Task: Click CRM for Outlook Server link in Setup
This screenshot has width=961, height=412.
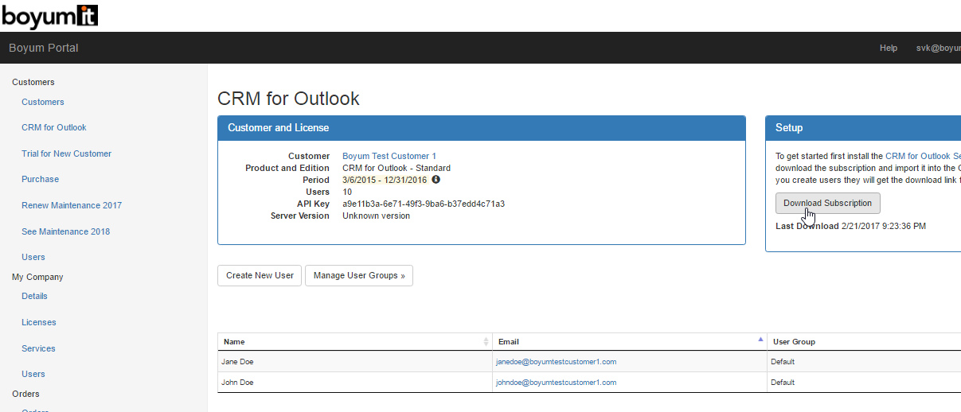Action: (x=923, y=157)
